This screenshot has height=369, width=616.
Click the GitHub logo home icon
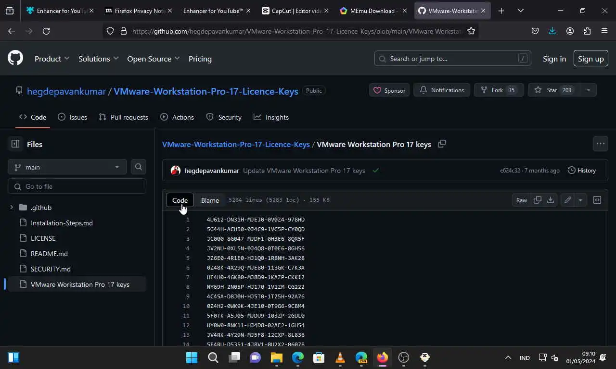click(x=15, y=59)
